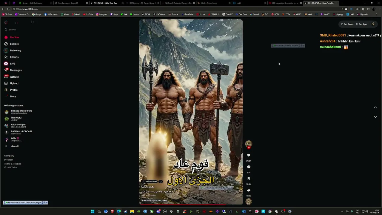Open Steam from the taskbar
This screenshot has width=382, height=215.
(x=125, y=212)
